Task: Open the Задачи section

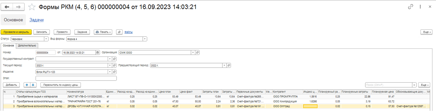Action: pyautogui.click(x=36, y=20)
